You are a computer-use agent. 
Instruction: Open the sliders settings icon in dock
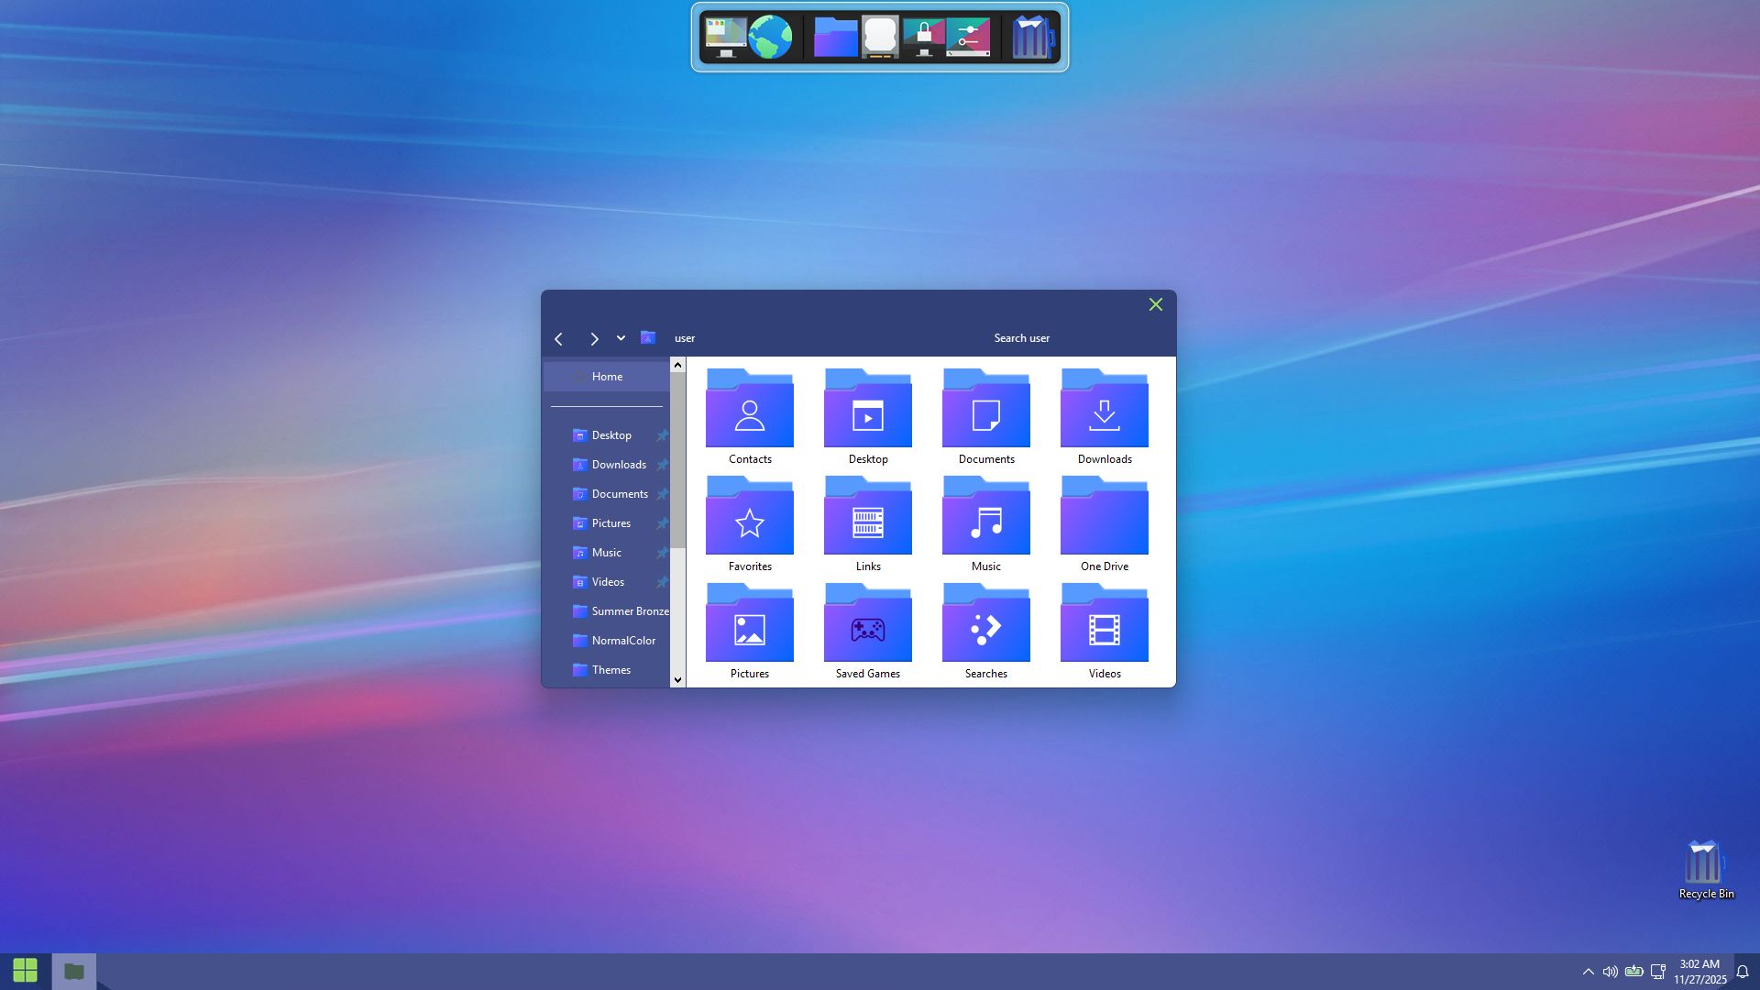point(969,38)
